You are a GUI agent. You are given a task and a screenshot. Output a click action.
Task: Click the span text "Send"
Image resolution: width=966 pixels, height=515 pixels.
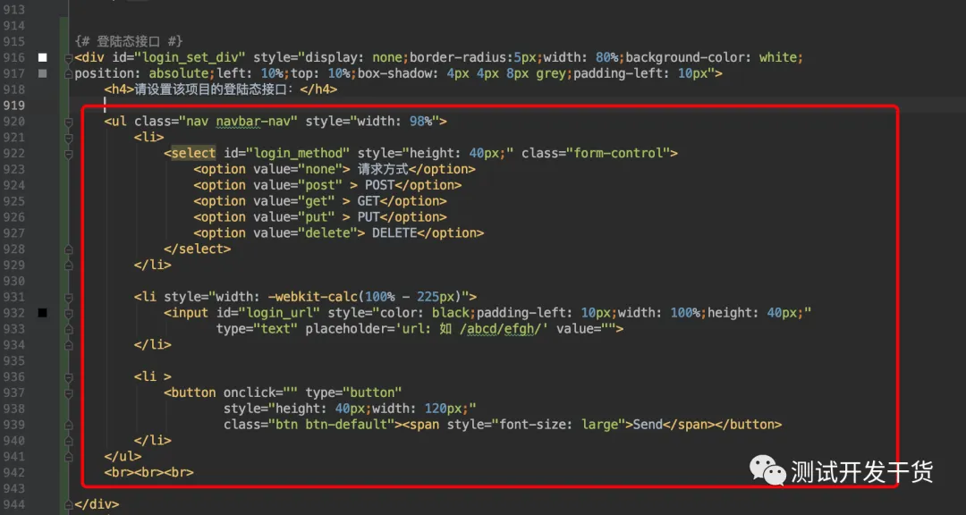tap(648, 425)
